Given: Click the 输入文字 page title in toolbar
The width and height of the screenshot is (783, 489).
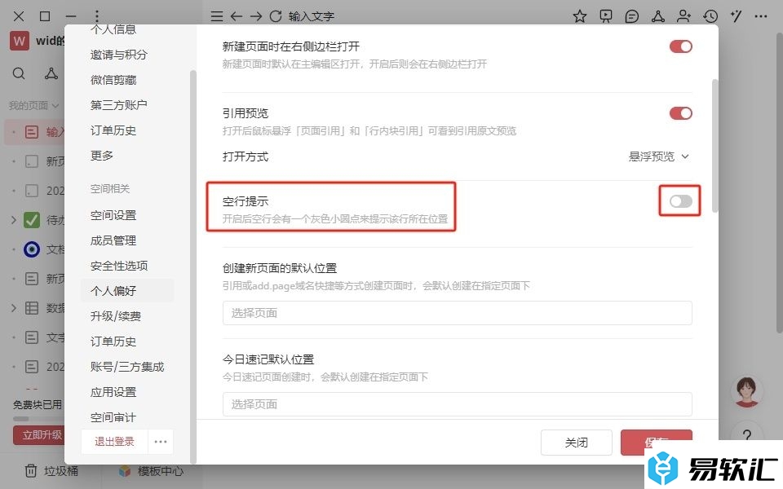Looking at the screenshot, I should click(311, 16).
